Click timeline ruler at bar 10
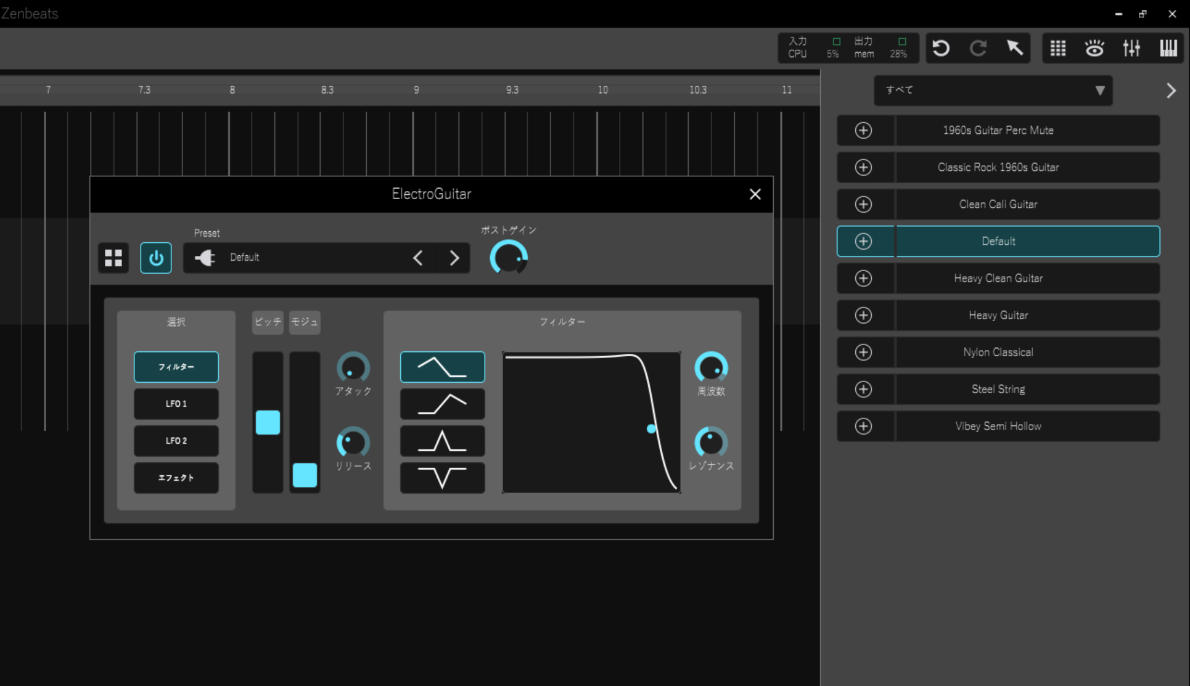This screenshot has width=1190, height=686. 603,90
